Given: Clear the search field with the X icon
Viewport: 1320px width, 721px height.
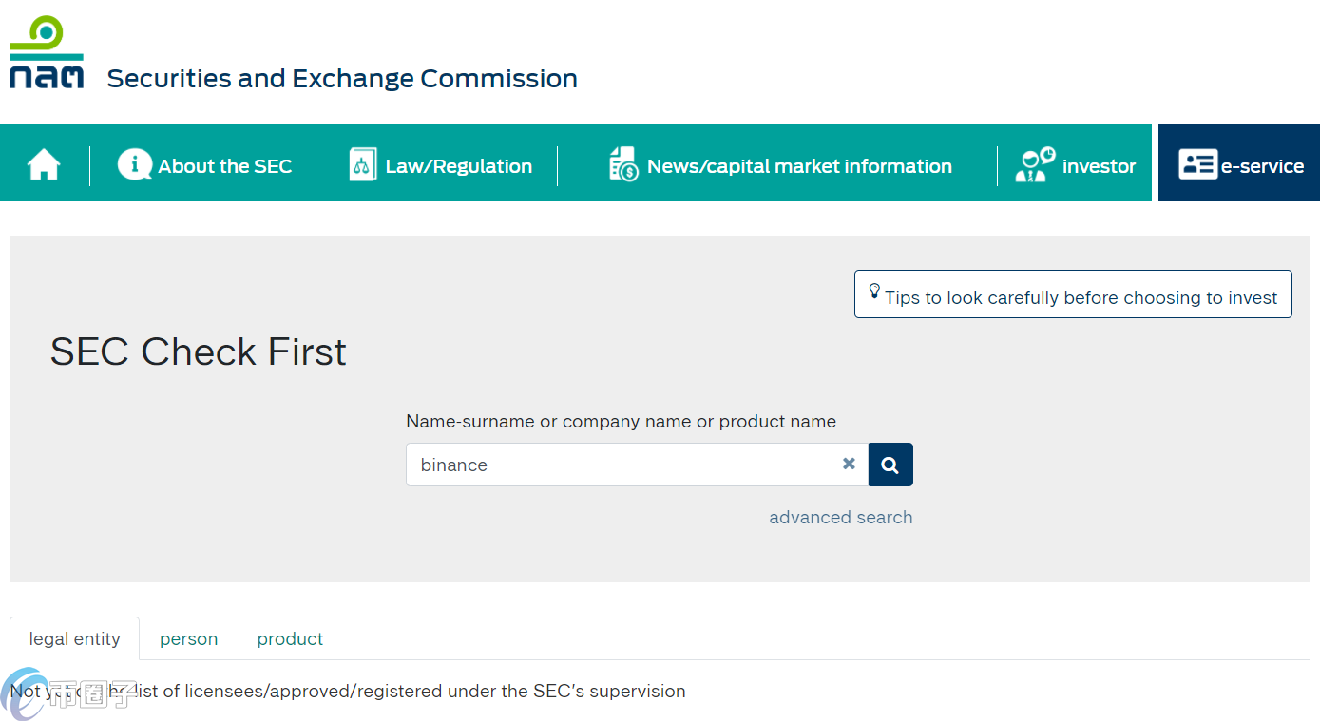Looking at the screenshot, I should click(849, 464).
